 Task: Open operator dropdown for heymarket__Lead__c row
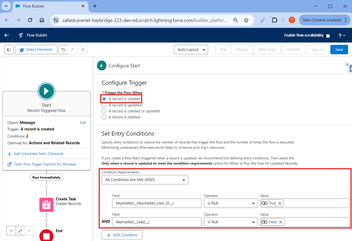point(231,222)
